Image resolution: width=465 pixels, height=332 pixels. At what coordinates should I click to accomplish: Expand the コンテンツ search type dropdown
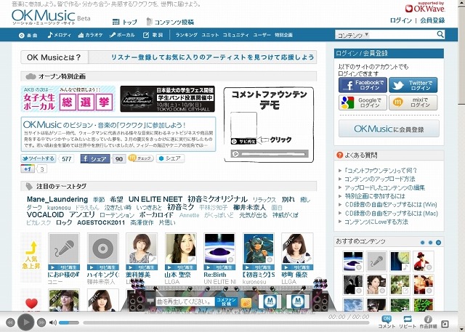click(x=353, y=35)
